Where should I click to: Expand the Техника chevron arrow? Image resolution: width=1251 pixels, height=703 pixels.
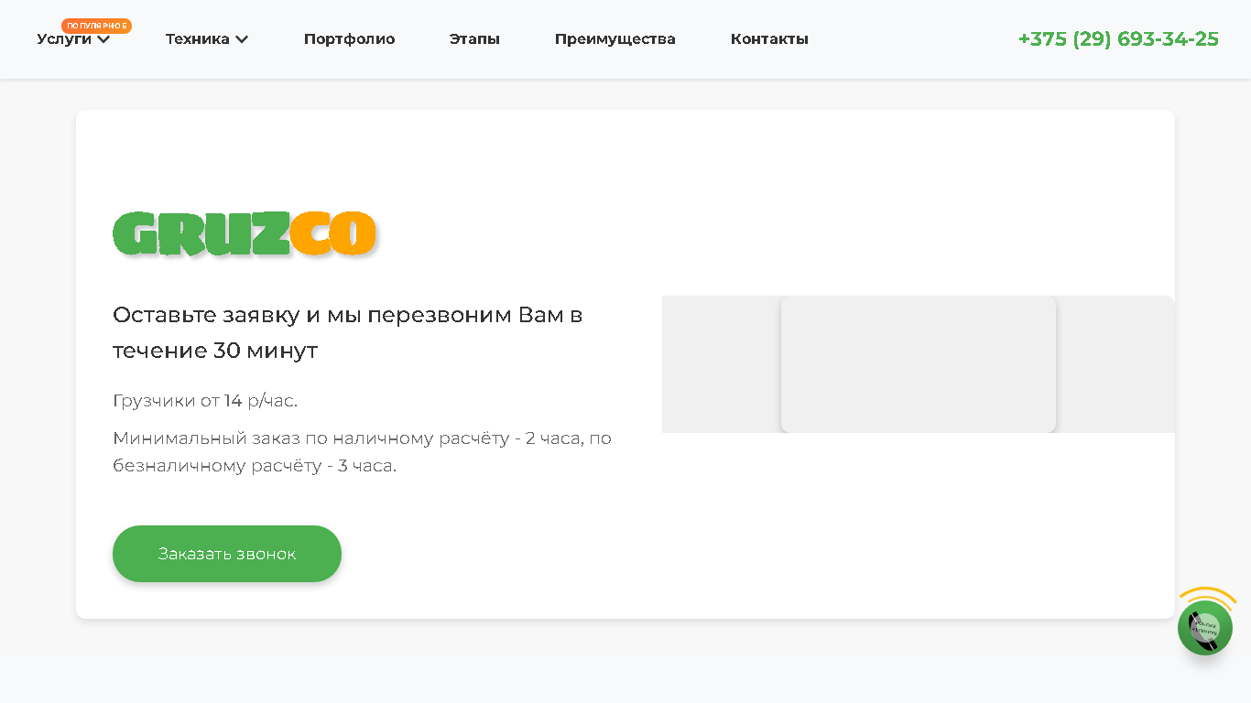[x=242, y=39]
